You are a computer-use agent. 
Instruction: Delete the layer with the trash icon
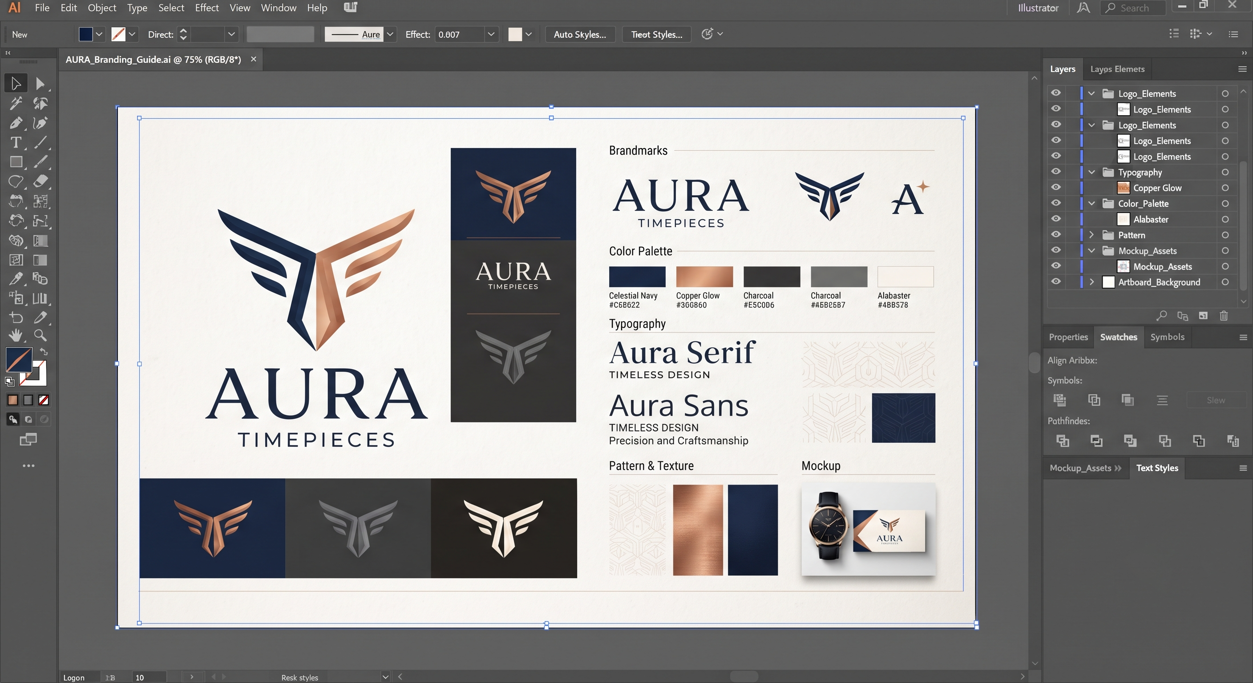(1224, 316)
